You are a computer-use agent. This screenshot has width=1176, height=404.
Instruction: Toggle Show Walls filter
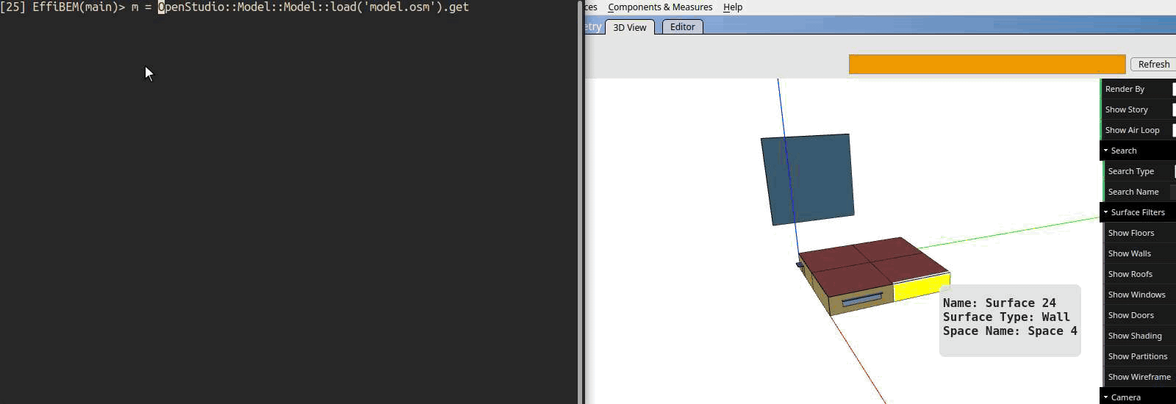[x=1139, y=253]
